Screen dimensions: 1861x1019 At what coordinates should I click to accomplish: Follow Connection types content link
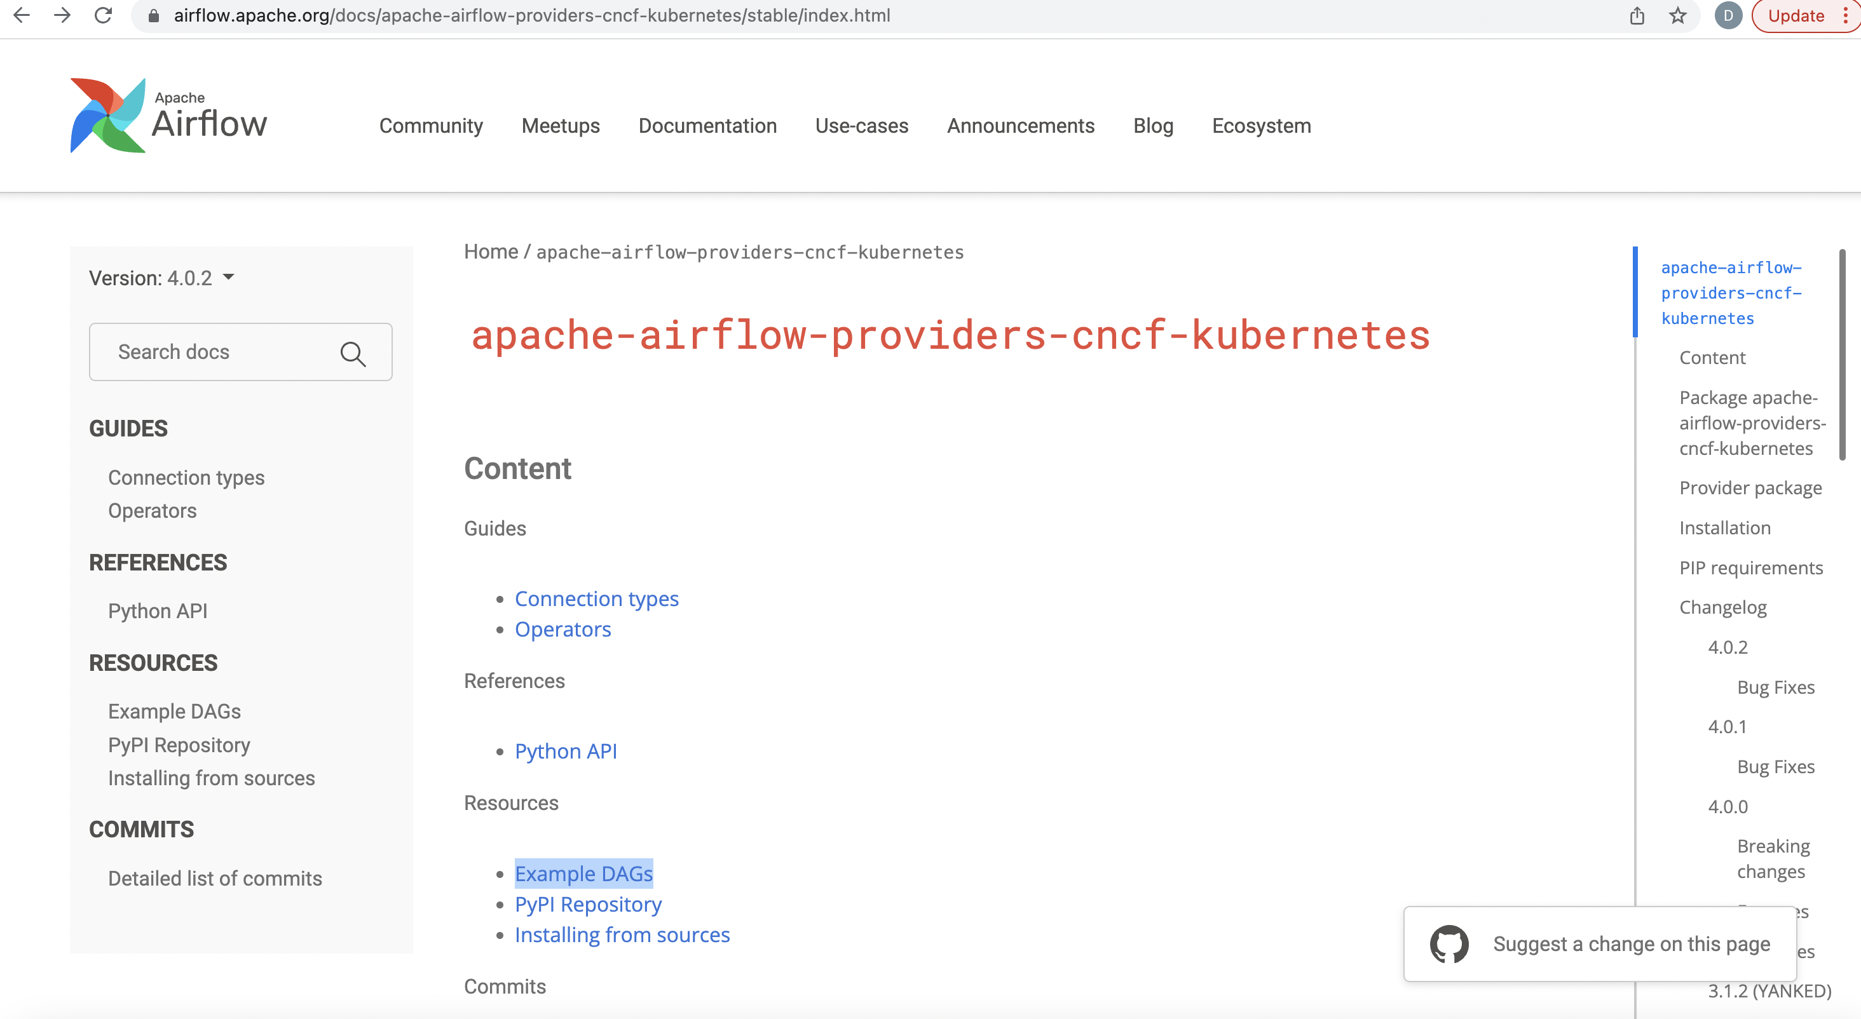click(x=597, y=598)
